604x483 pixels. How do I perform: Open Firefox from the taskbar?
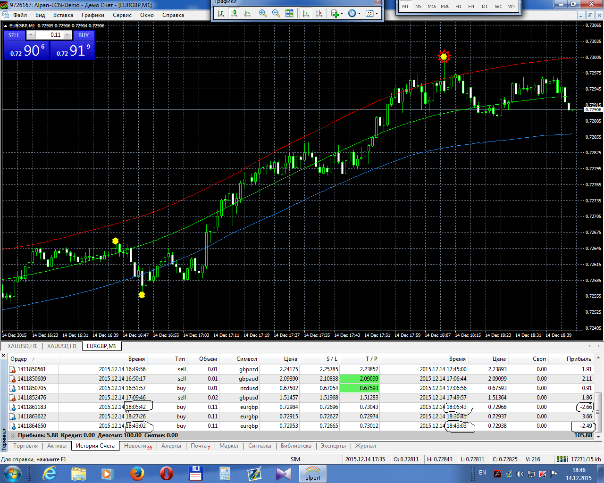coord(137,474)
